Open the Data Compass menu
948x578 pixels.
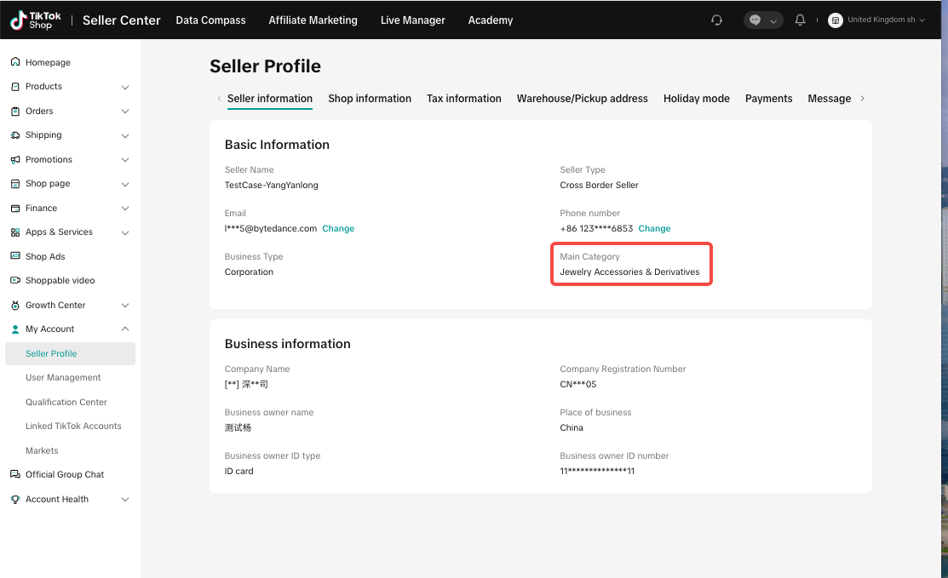[x=210, y=20]
